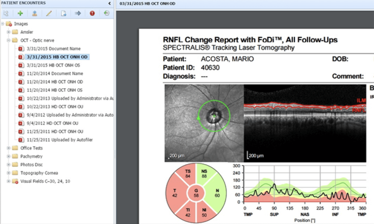This screenshot has width=374, height=224.
Task: Click the OCT B-scan cross-section image
Action: (305, 123)
